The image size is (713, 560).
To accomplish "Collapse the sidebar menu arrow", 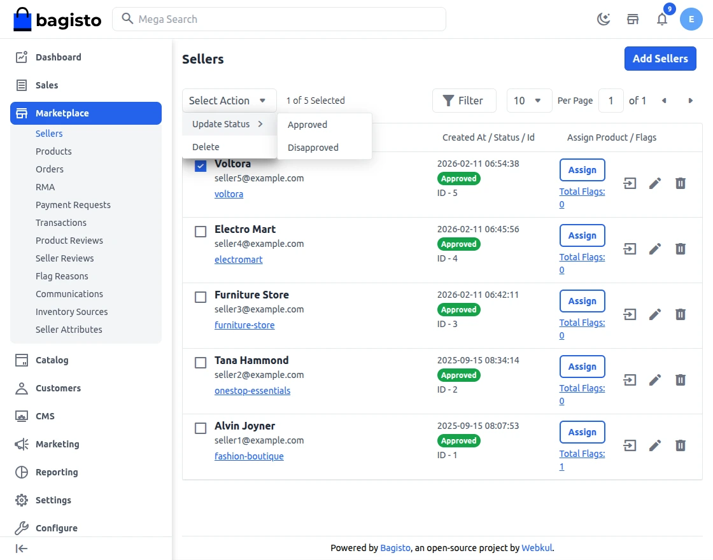I will point(22,549).
